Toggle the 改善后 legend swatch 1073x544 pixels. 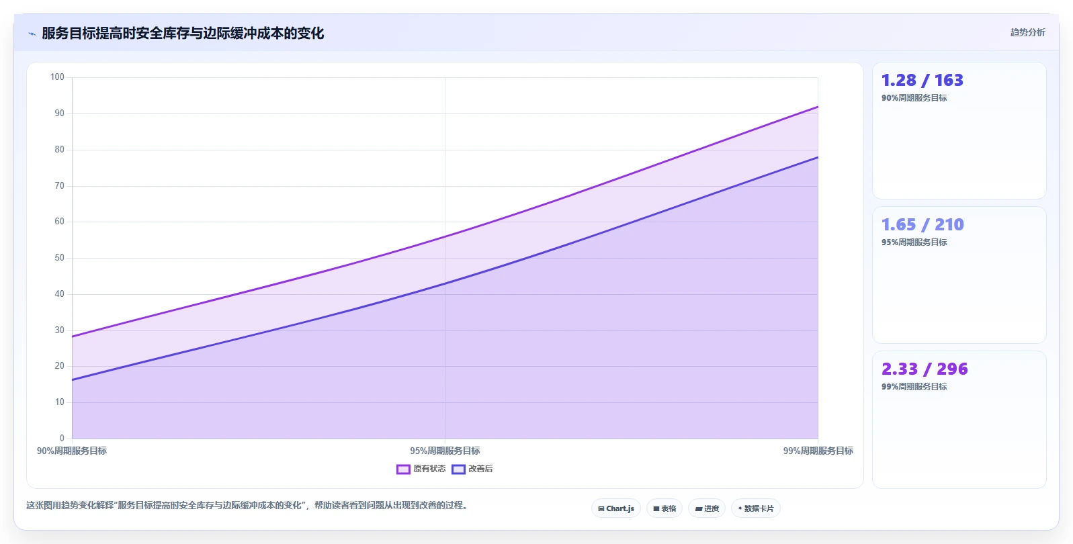[x=458, y=469]
